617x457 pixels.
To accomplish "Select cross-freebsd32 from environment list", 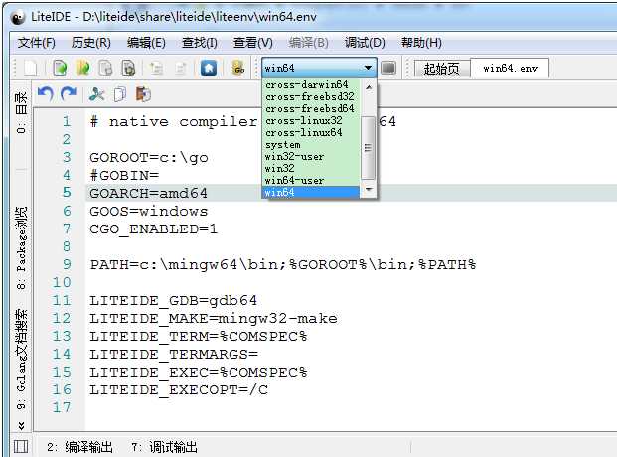I will (x=310, y=96).
